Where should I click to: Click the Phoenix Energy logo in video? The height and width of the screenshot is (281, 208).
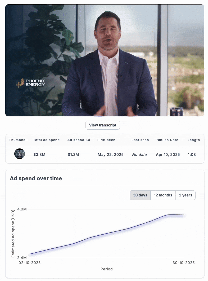[x=31, y=82]
